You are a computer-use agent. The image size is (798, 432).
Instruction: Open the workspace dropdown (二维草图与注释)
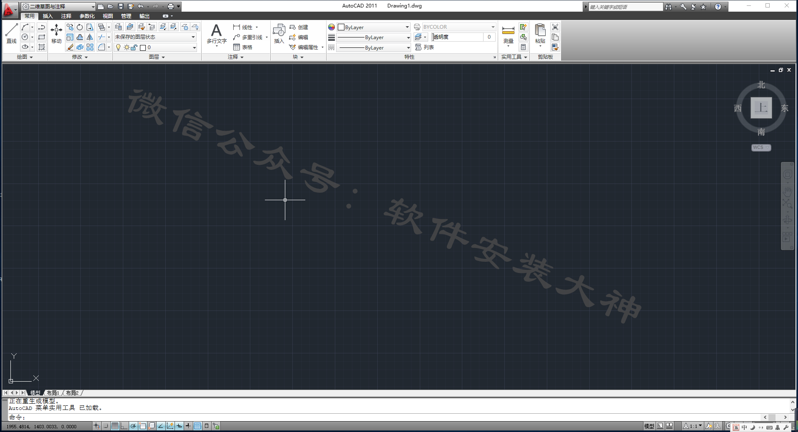[x=59, y=6]
